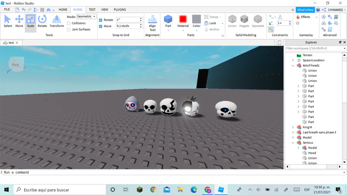347x195 pixels.
Task: Open the FILE menu
Action: click(x=7, y=10)
